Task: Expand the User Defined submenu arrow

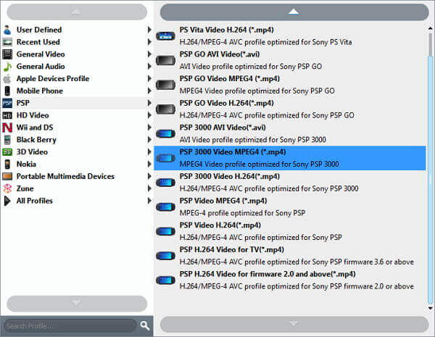Action: [x=149, y=30]
